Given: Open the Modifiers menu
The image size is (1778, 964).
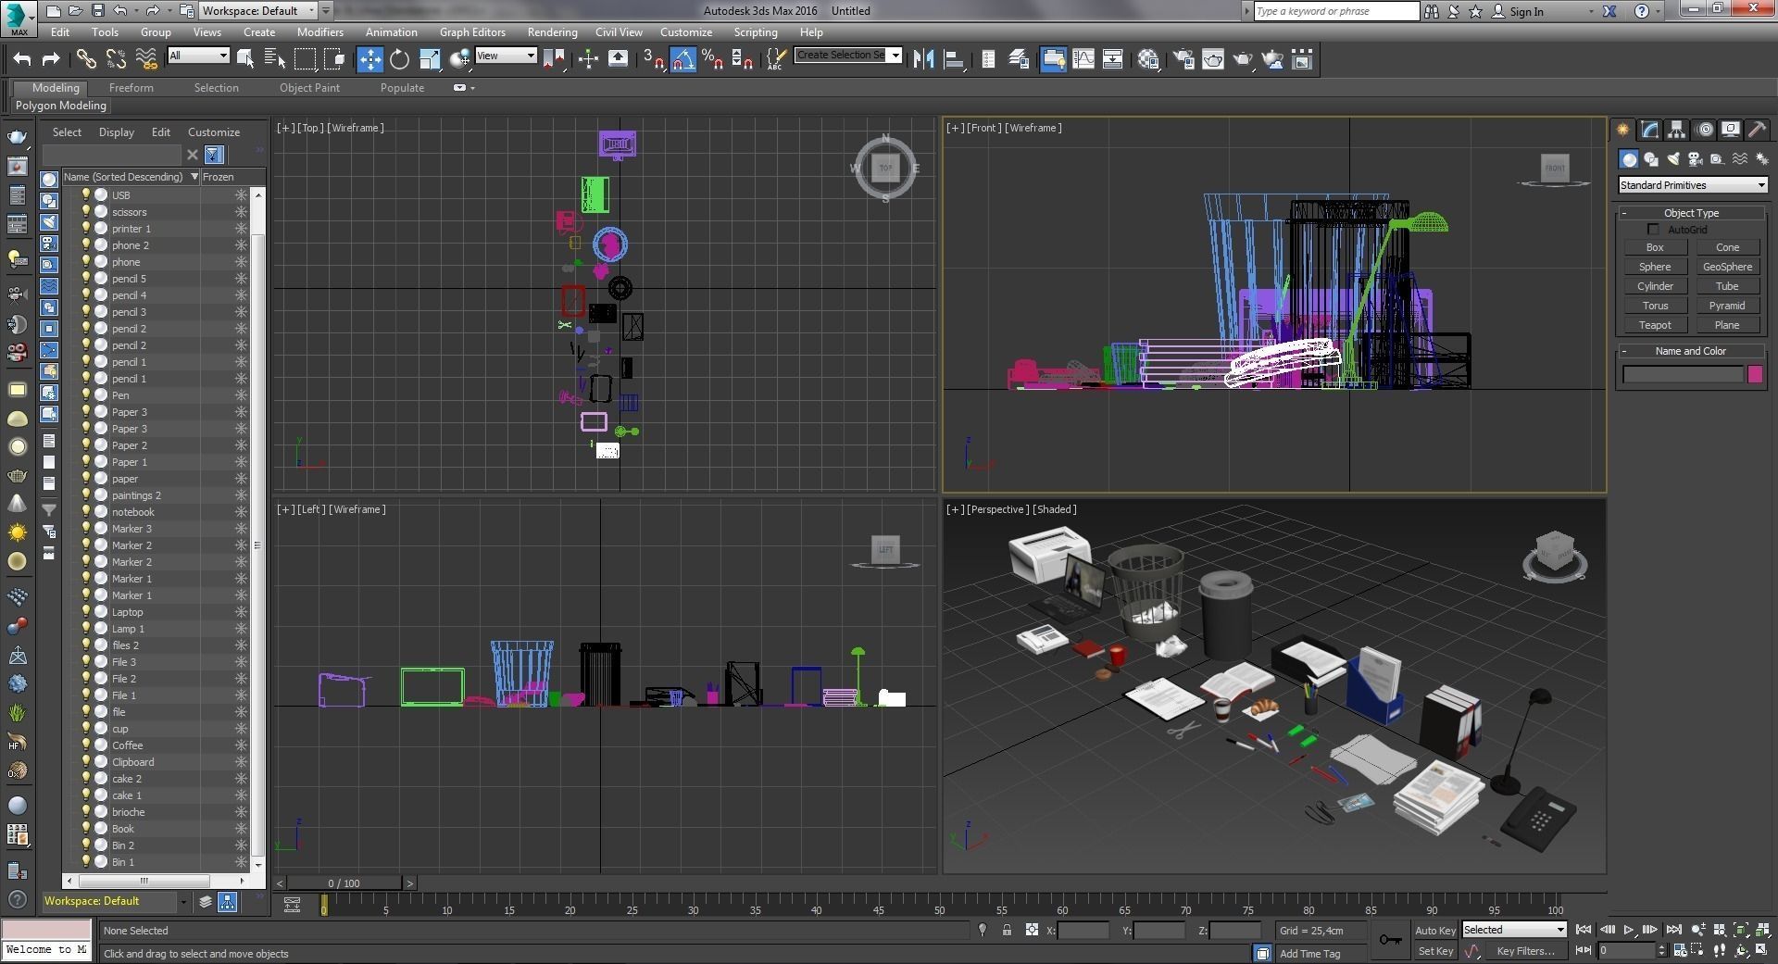Looking at the screenshot, I should pos(319,31).
